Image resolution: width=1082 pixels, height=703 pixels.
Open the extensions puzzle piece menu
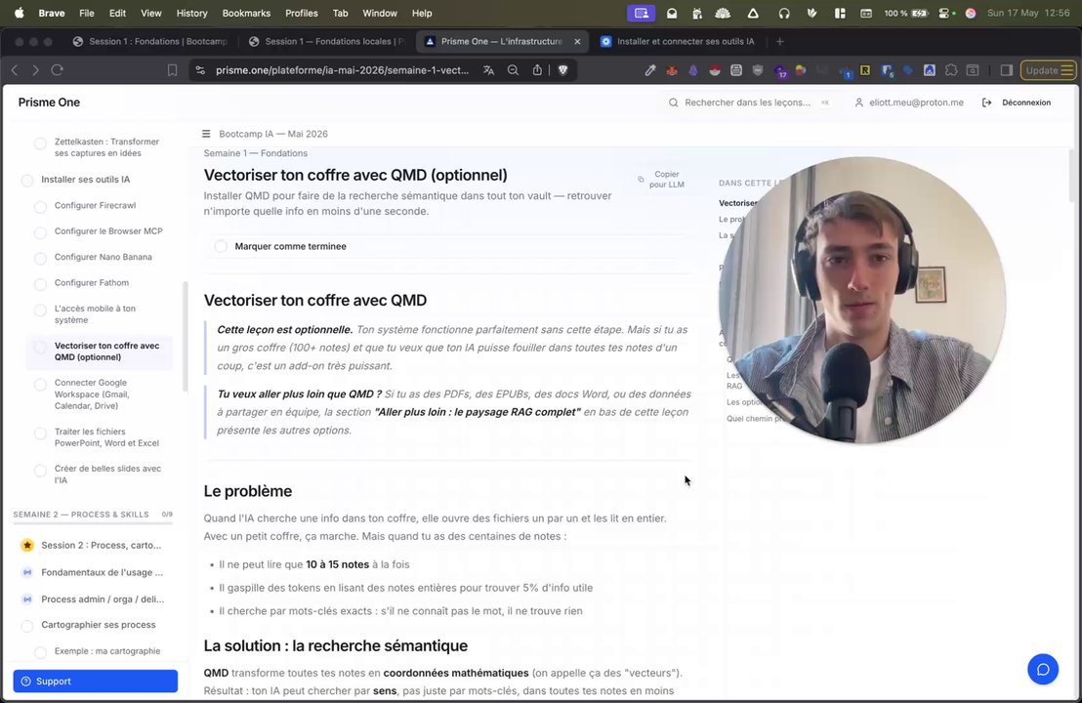(951, 70)
